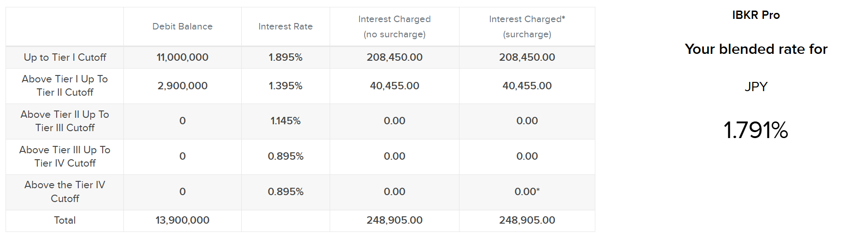Click the Debit Balance column header
The width and height of the screenshot is (849, 237).
pos(182,27)
